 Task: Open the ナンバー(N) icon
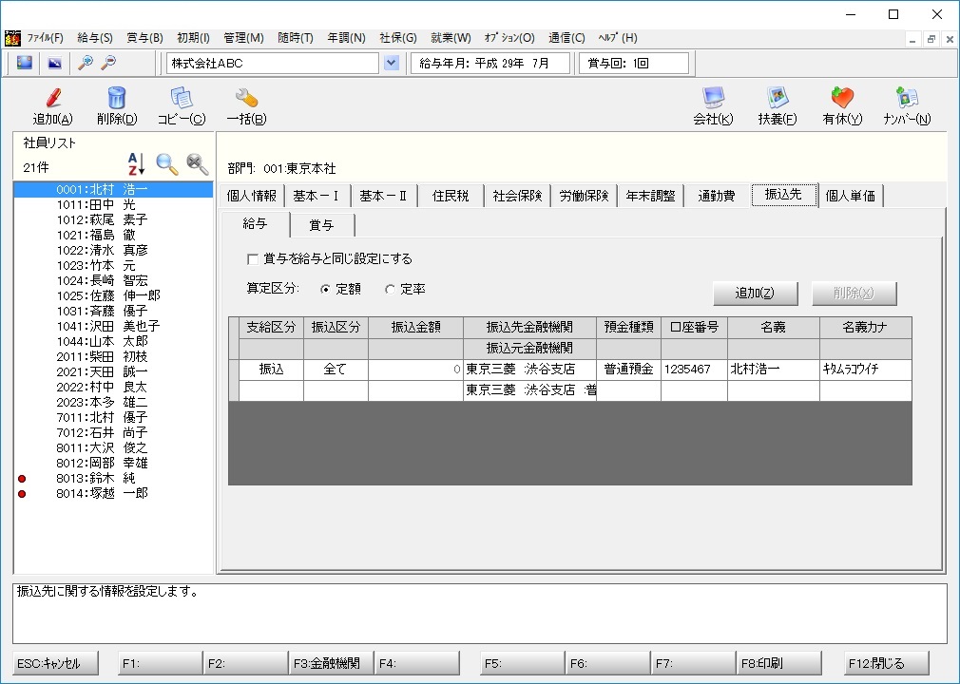[907, 98]
